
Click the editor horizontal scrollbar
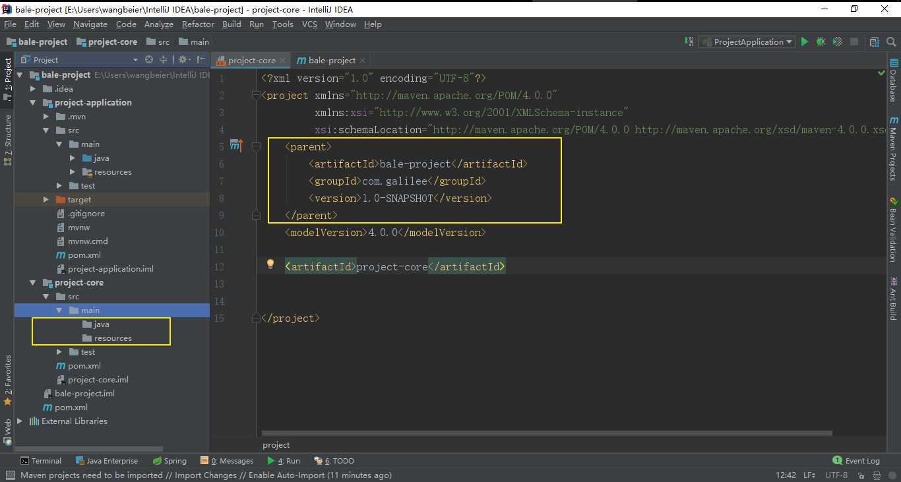coord(547,433)
